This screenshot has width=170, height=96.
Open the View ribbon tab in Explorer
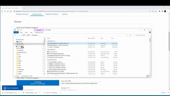(x=31, y=32)
